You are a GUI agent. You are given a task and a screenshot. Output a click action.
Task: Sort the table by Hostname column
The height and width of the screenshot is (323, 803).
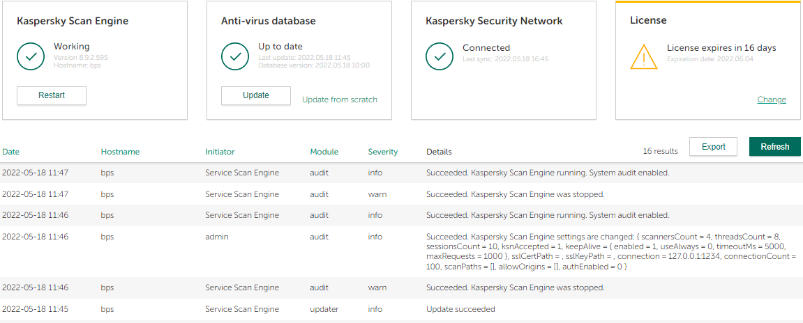coord(120,152)
